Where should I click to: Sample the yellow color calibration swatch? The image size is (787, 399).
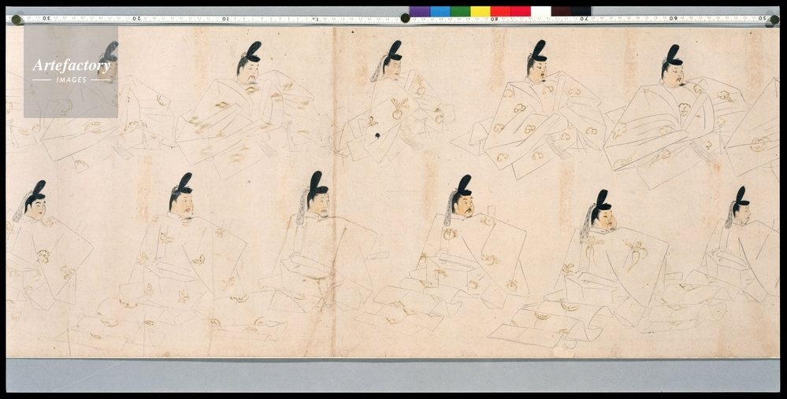pyautogui.click(x=480, y=12)
